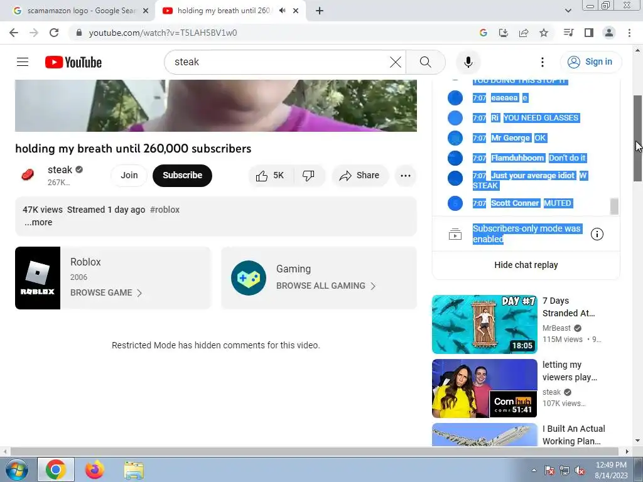Open Windows Start menu
Viewport: 643px width, 482px height.
pos(16,469)
